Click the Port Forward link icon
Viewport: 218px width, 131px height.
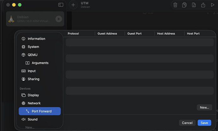27,111
